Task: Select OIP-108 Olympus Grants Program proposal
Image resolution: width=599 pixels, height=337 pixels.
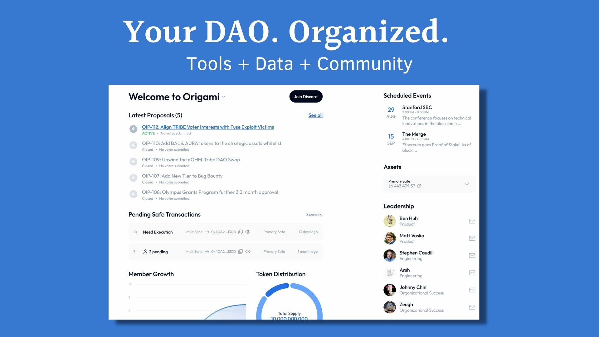Action: [x=210, y=192]
